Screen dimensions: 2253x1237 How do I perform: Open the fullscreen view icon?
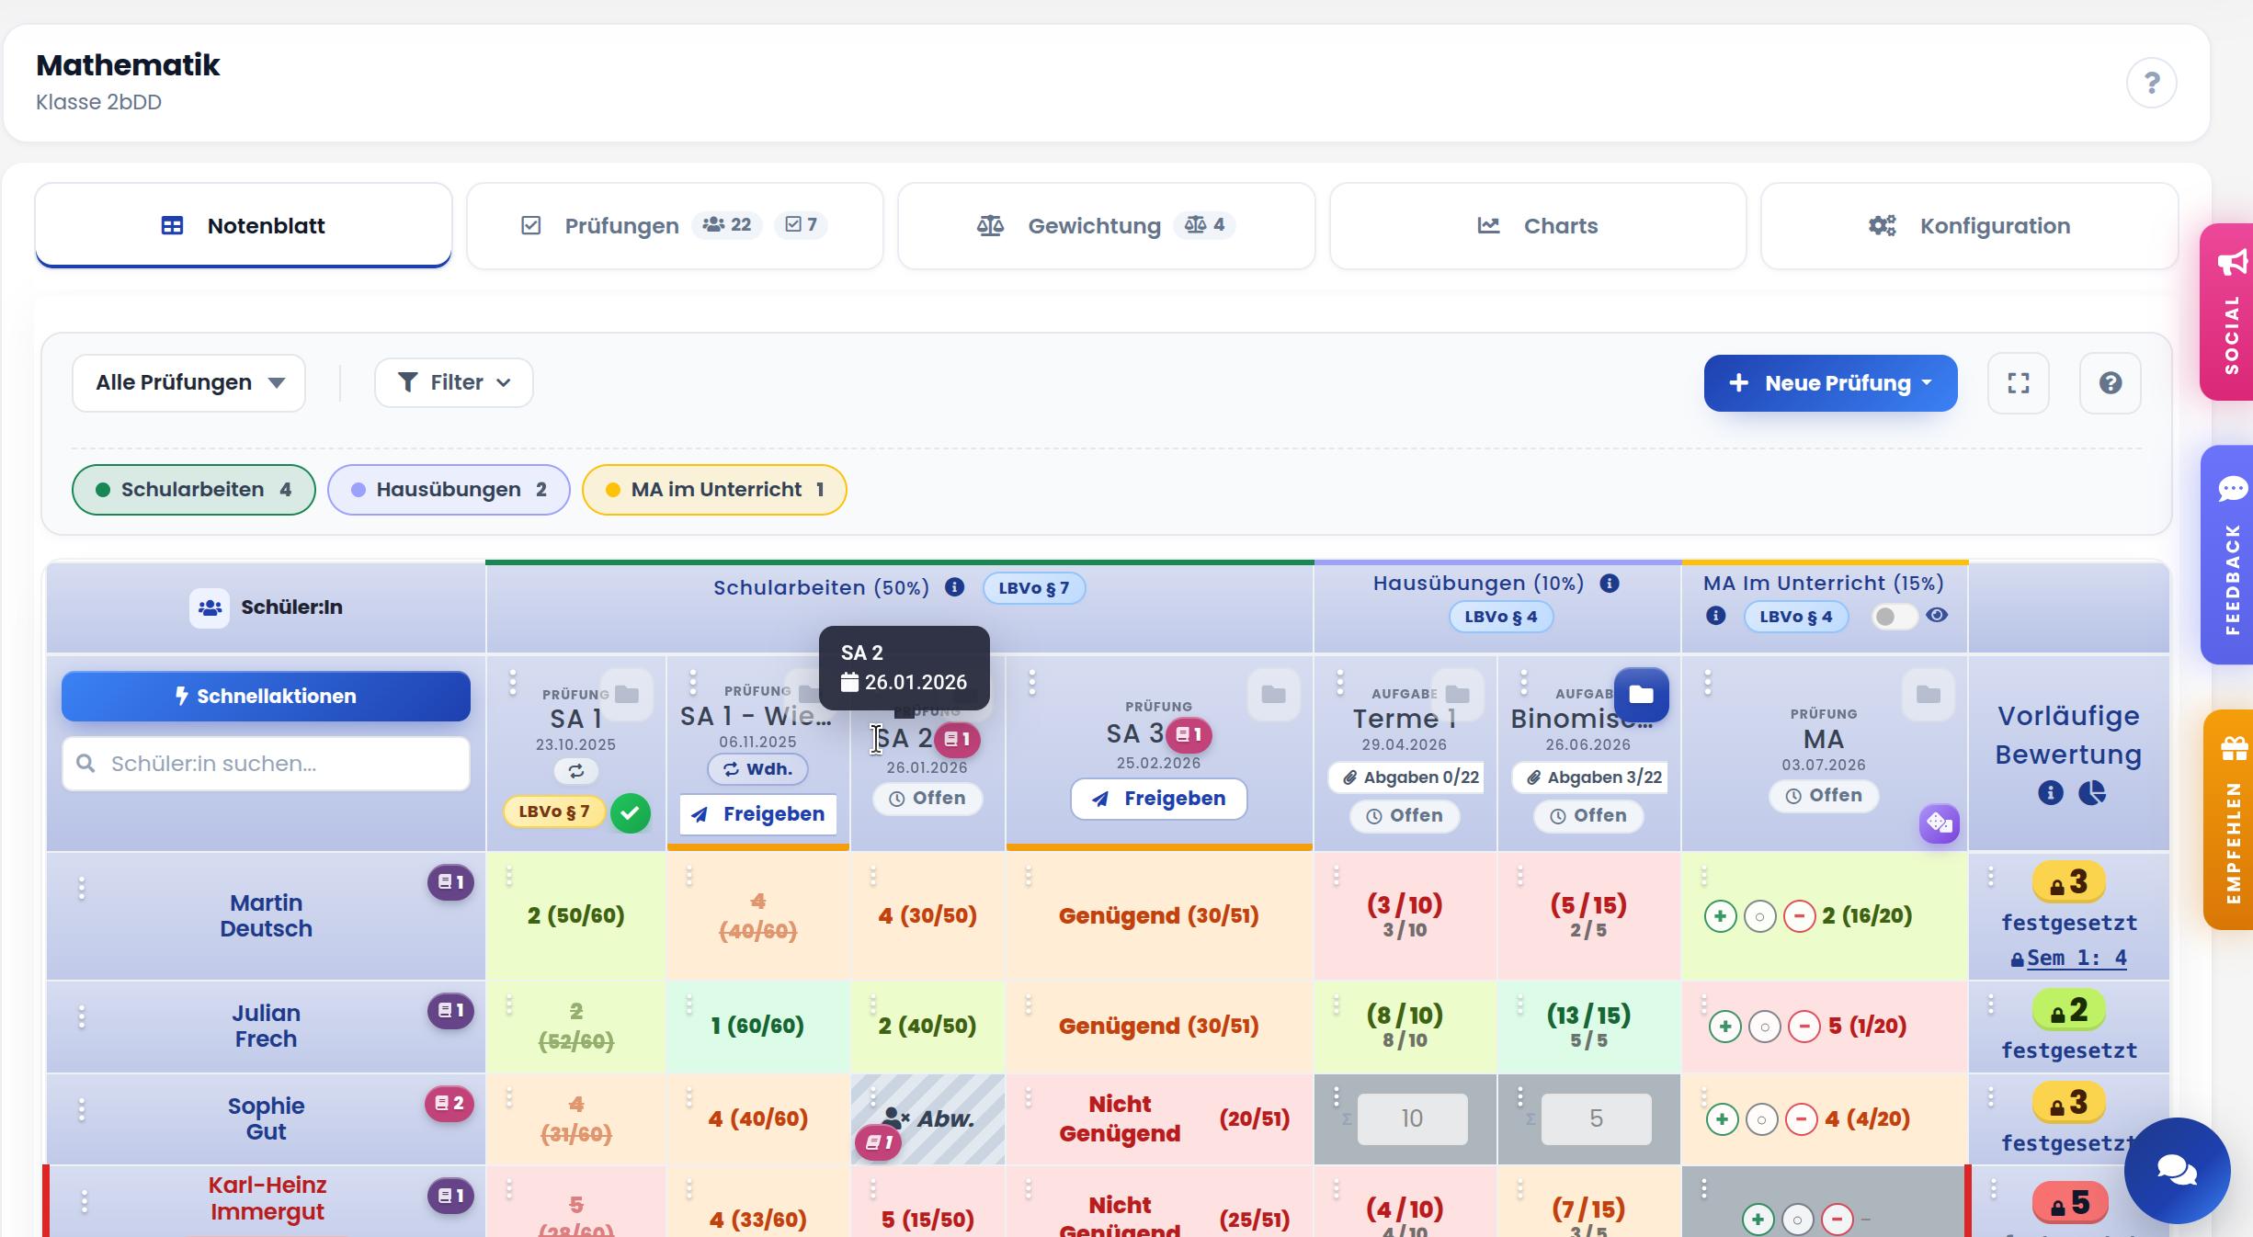click(2018, 383)
